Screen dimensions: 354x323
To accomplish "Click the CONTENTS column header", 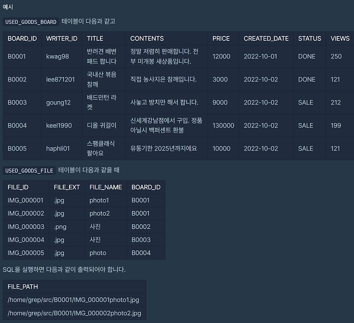I will coord(147,39).
